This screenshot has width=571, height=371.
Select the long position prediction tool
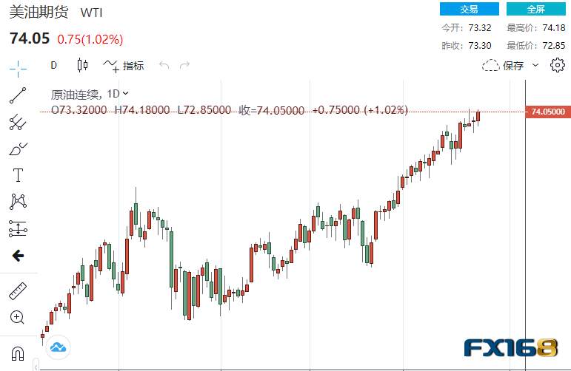coord(18,228)
